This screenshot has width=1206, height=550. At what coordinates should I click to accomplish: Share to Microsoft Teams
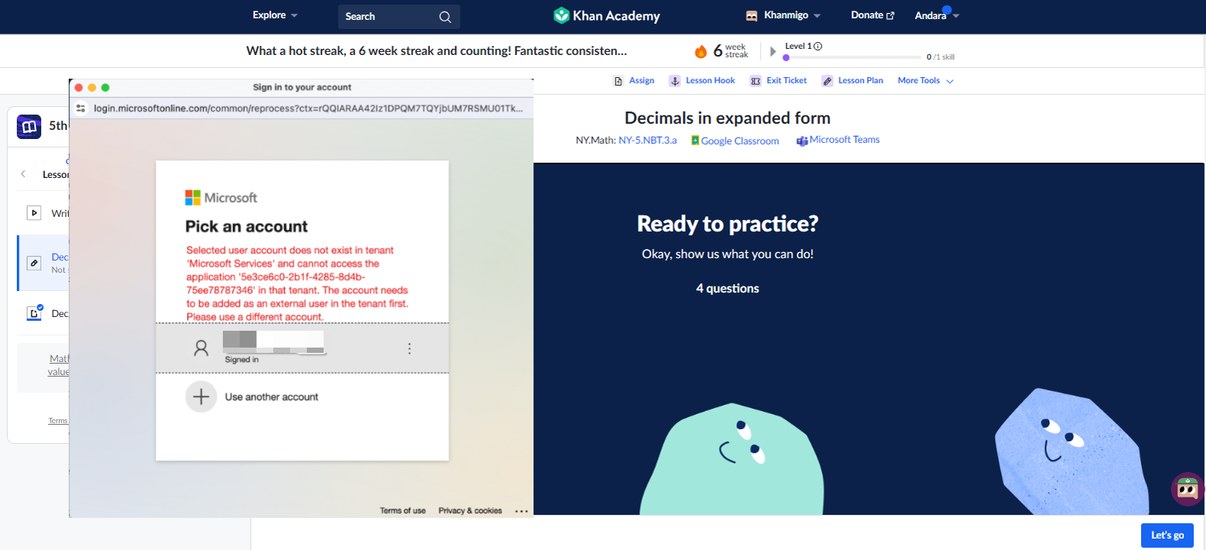point(845,140)
